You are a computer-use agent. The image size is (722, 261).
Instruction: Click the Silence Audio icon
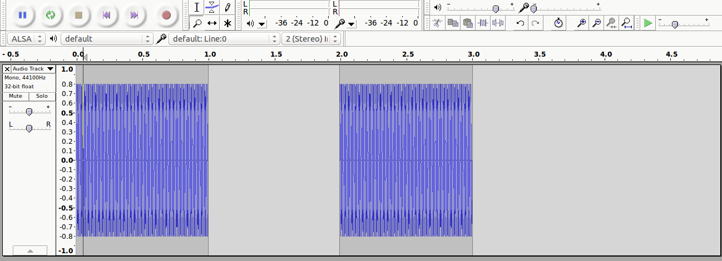click(498, 23)
